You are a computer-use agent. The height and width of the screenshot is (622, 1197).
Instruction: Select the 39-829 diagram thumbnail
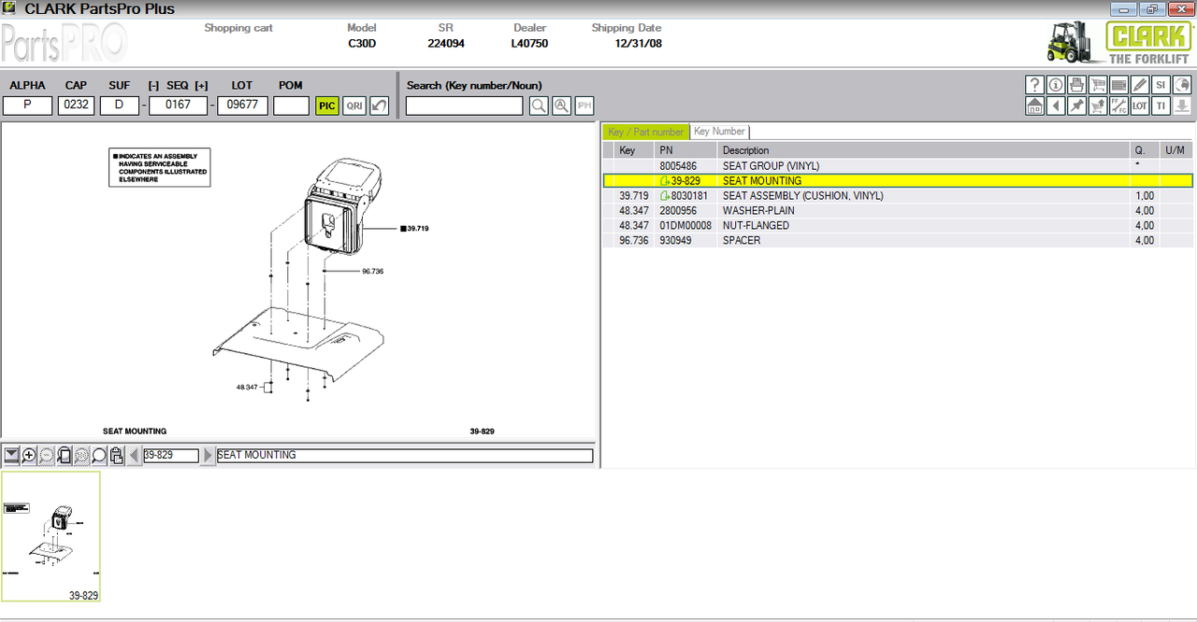click(51, 537)
